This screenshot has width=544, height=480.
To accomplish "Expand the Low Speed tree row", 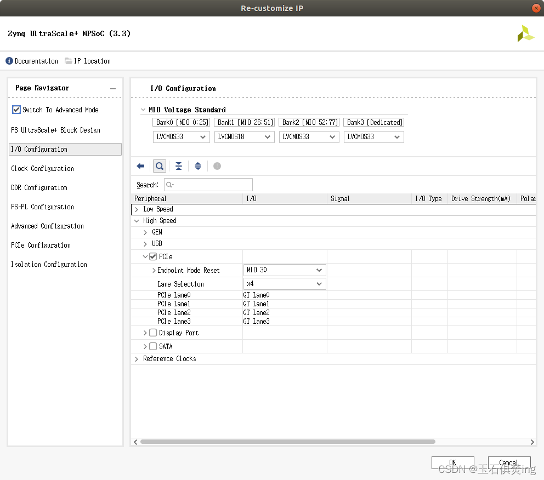I will pyautogui.click(x=137, y=209).
